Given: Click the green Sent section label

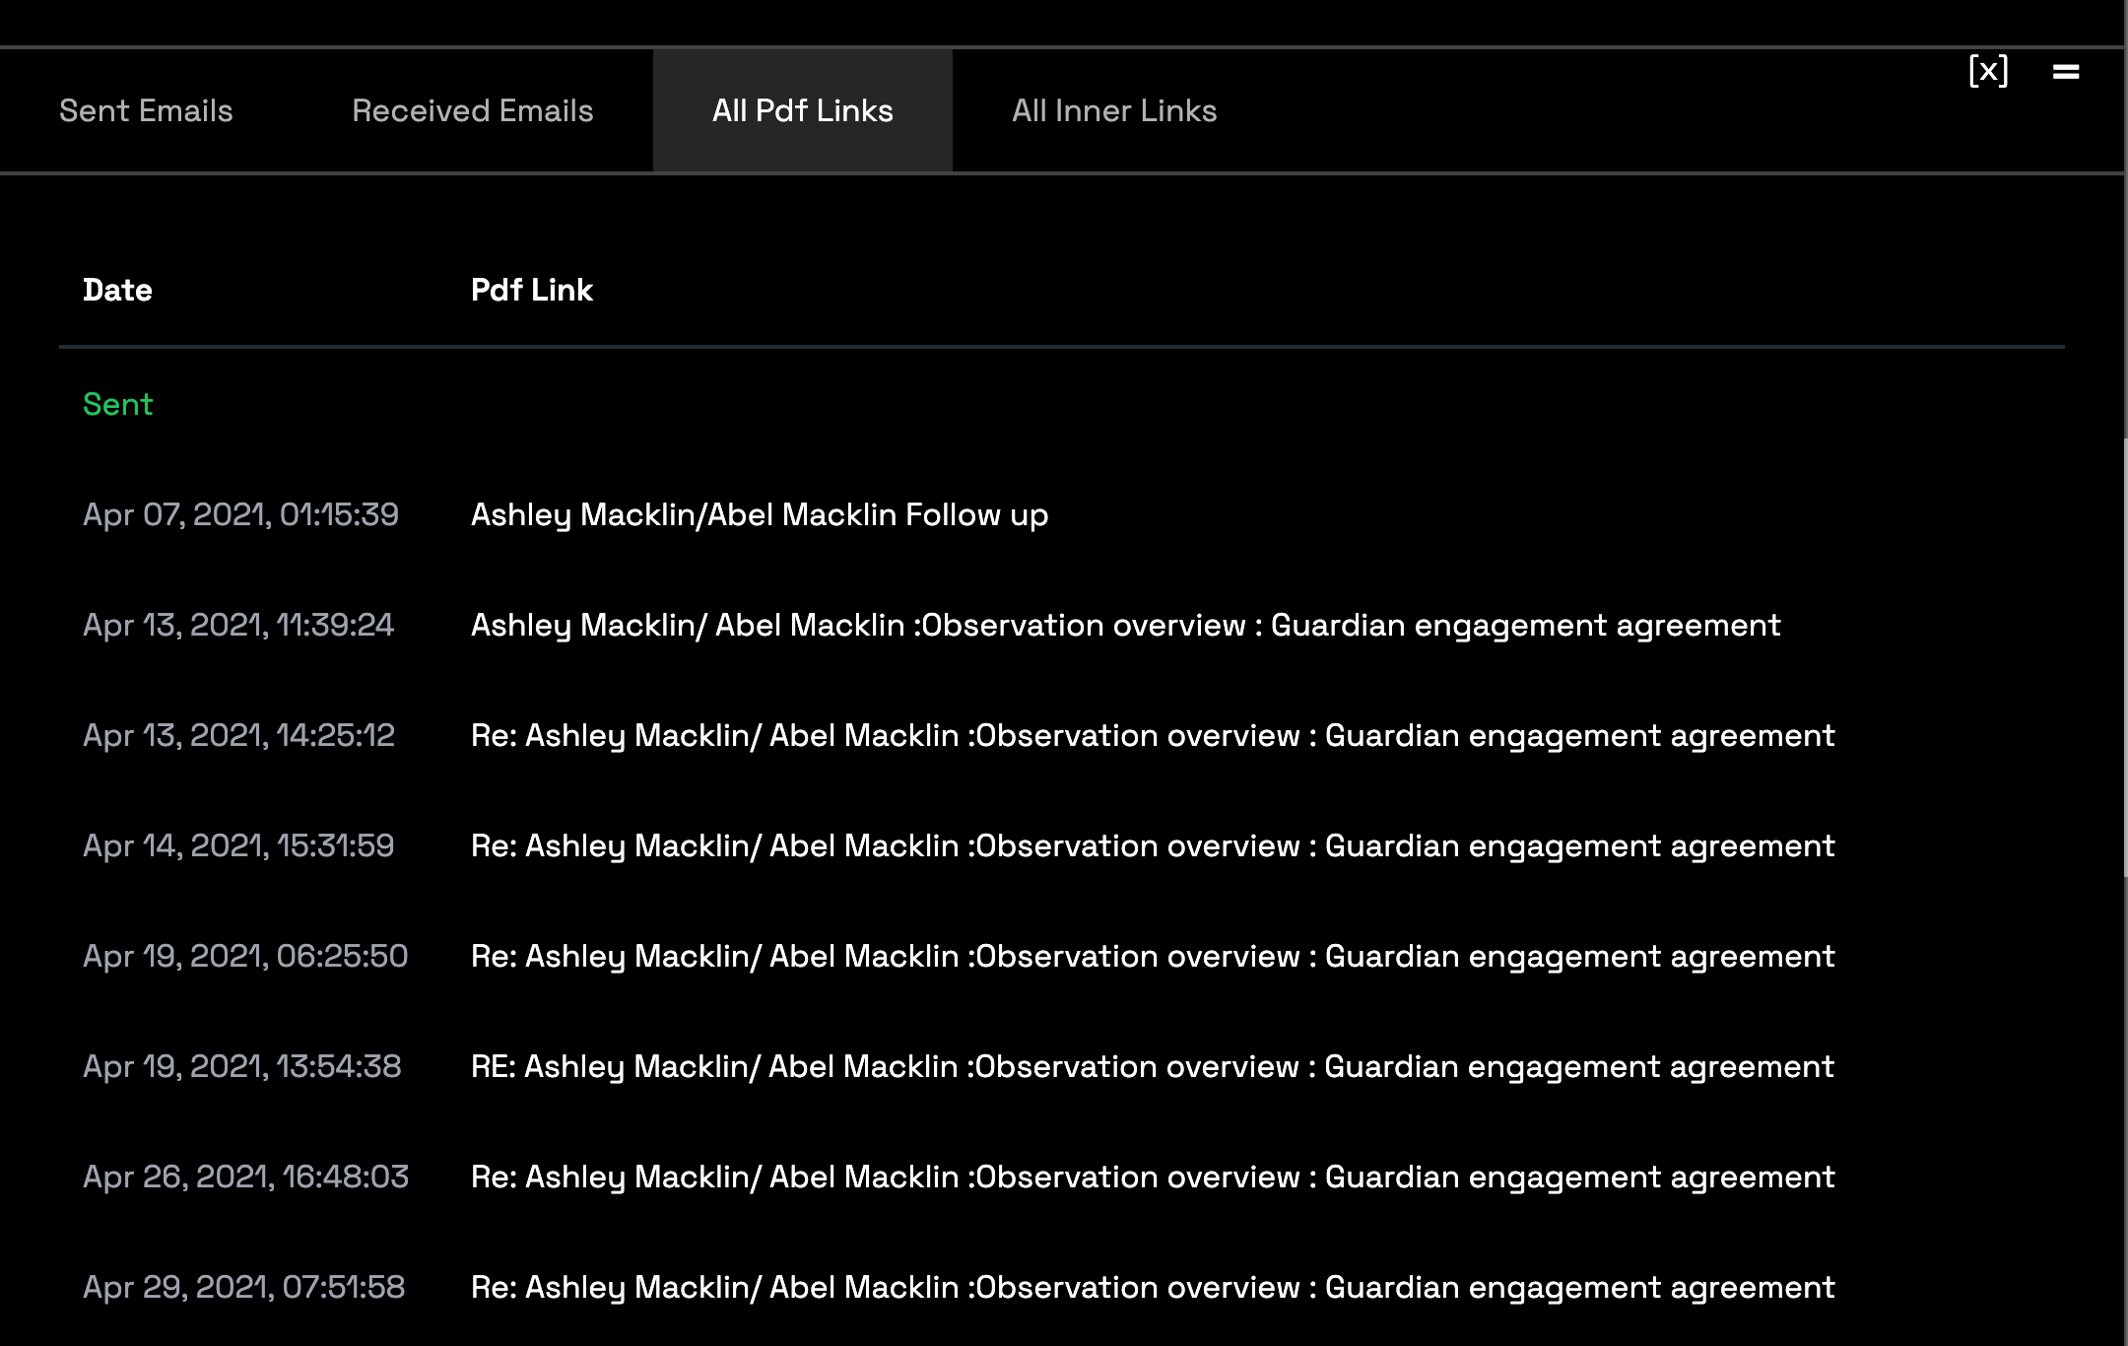Looking at the screenshot, I should 117,404.
